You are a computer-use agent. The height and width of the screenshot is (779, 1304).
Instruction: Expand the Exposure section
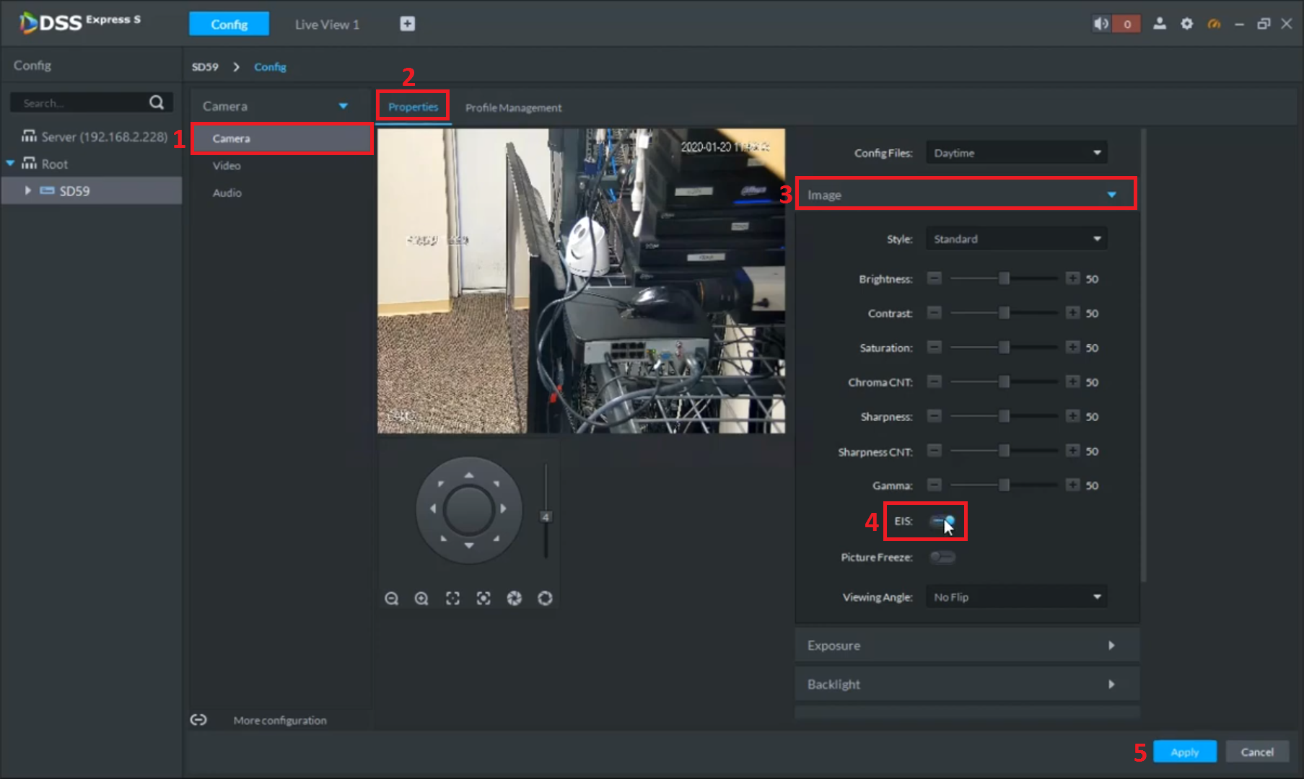966,646
